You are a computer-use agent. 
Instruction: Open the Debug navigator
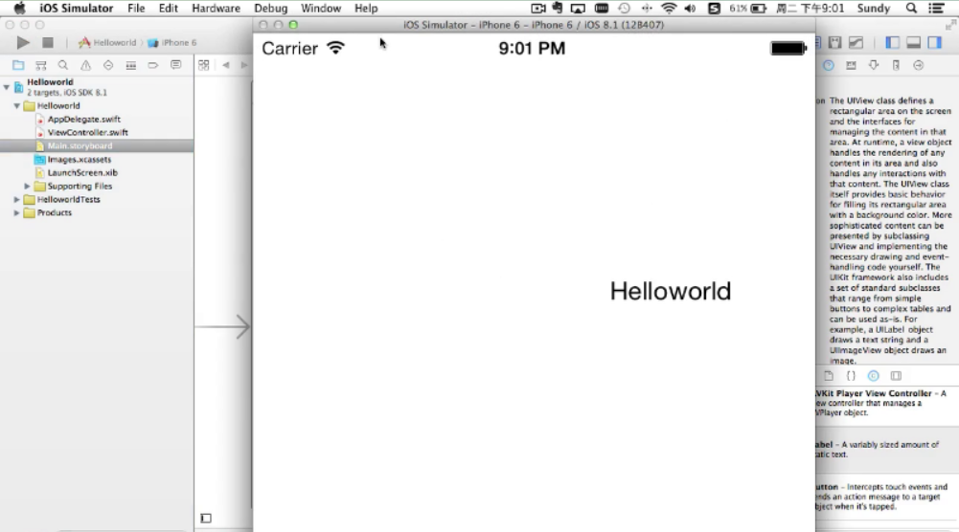131,65
